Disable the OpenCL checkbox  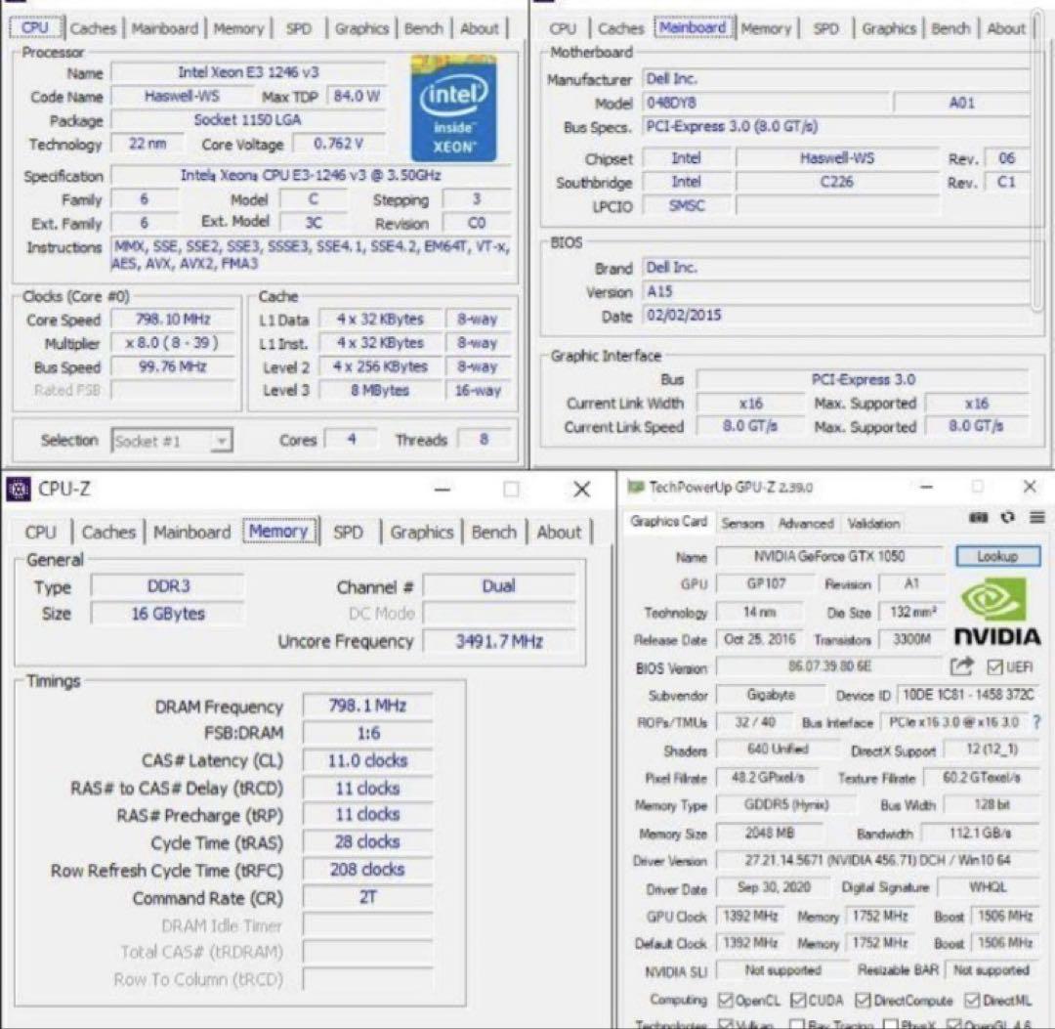[x=726, y=1000]
